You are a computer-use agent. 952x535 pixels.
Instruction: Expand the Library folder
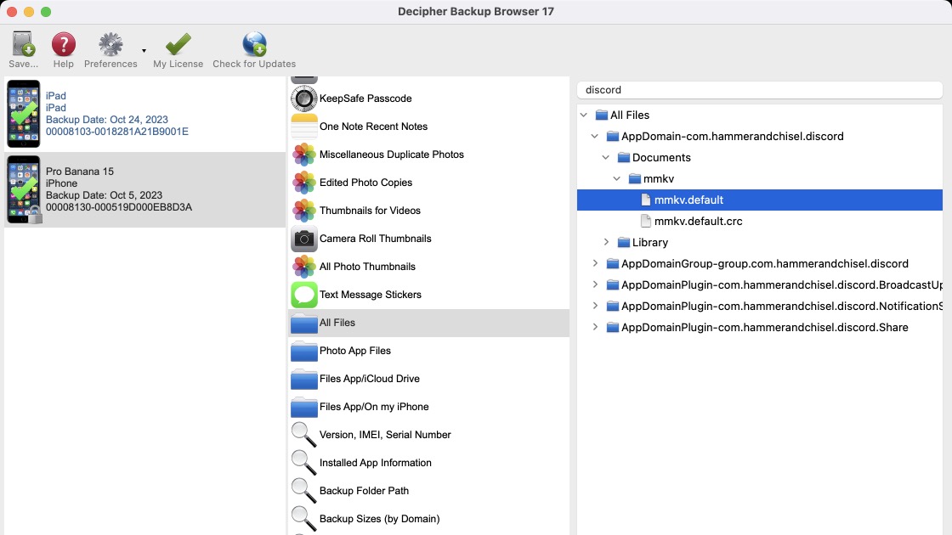click(606, 242)
